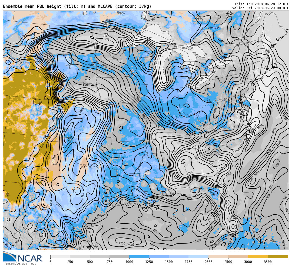This screenshot has width=292, height=267.
Task: Click the 0 tick label on colorbar
Action: click(x=50, y=262)
